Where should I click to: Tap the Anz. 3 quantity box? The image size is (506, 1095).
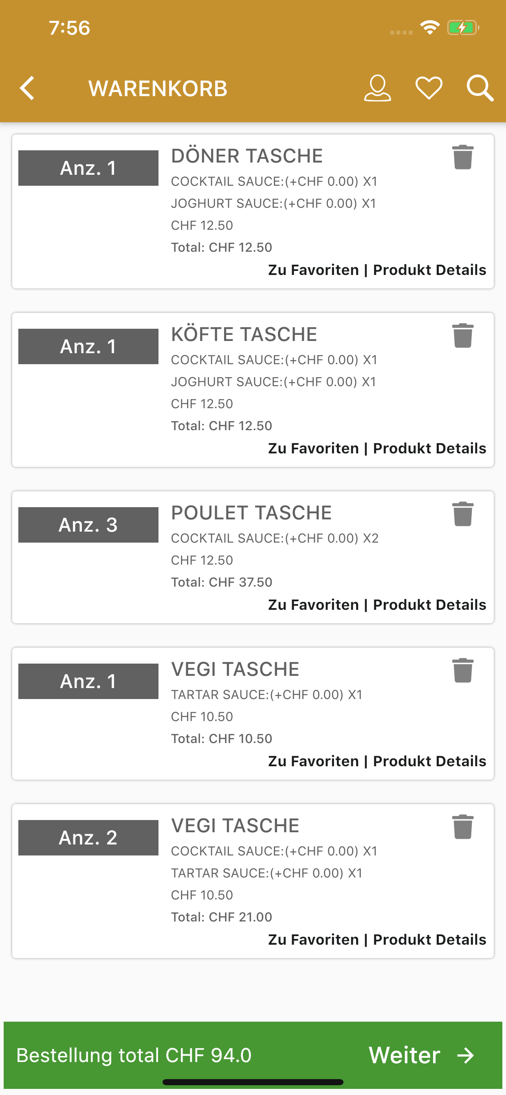pyautogui.click(x=88, y=525)
